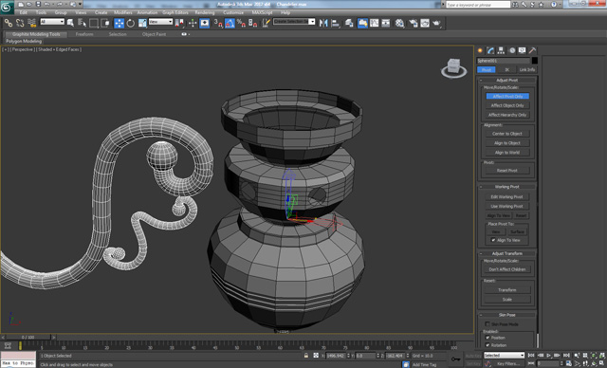Click the Center to Object button
Viewport: 607px width, 368px height.
point(507,134)
